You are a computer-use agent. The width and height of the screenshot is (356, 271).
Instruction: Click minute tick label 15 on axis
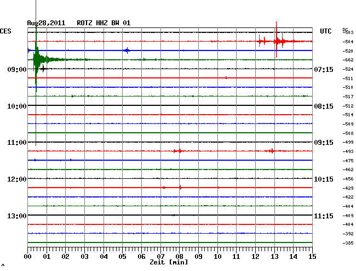click(x=312, y=256)
